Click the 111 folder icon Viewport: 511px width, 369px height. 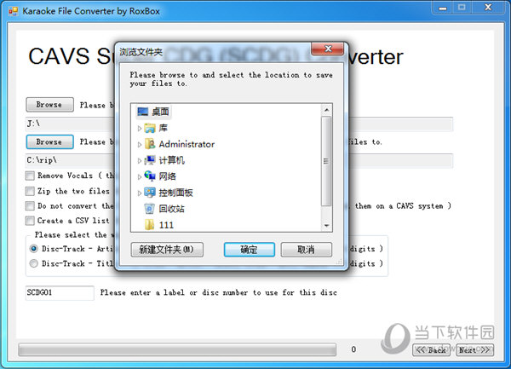click(150, 225)
